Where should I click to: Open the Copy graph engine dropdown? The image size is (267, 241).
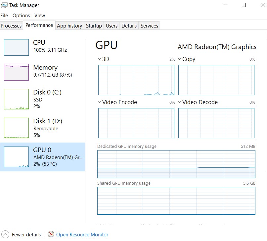(179, 59)
